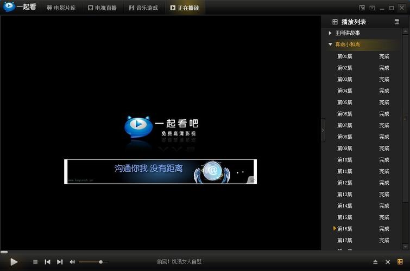Play episode 第05集 from the playlist
Screen dimensions: 410x271
click(345, 102)
